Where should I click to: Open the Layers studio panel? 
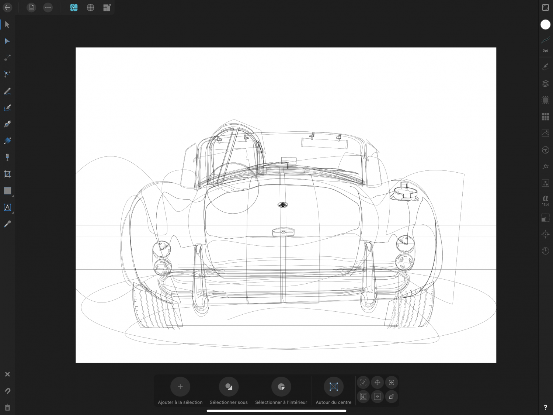[545, 84]
